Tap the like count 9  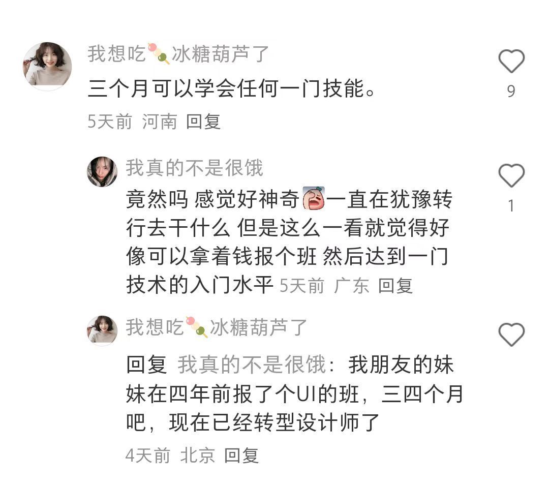tap(511, 92)
